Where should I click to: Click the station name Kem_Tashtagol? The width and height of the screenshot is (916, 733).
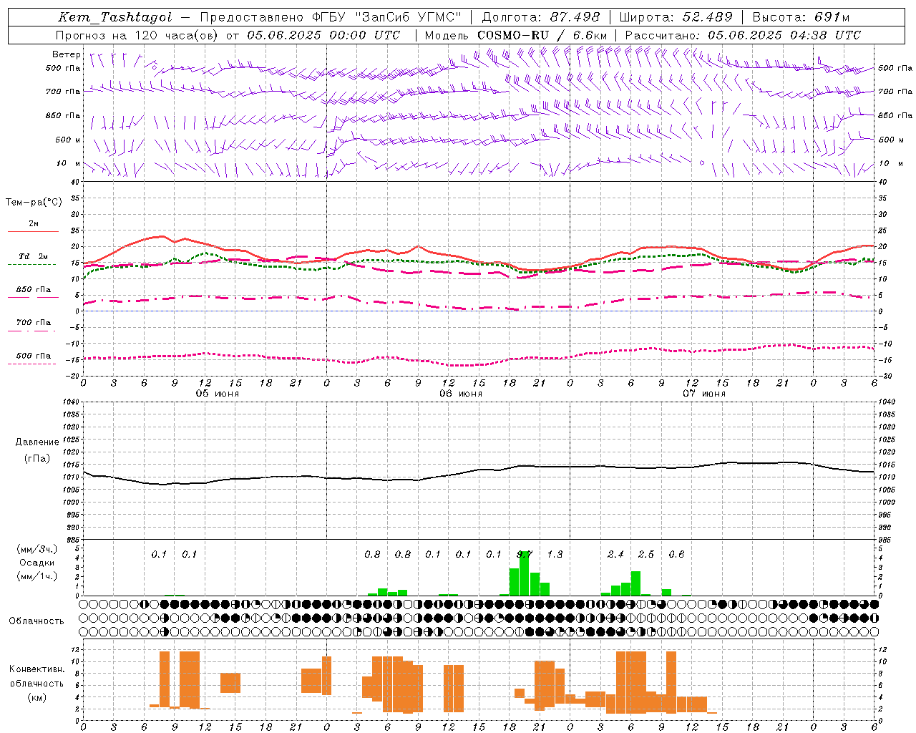click(x=114, y=17)
